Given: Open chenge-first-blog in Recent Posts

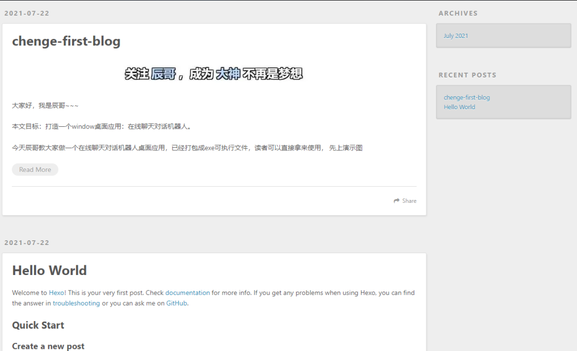Looking at the screenshot, I should 466,97.
